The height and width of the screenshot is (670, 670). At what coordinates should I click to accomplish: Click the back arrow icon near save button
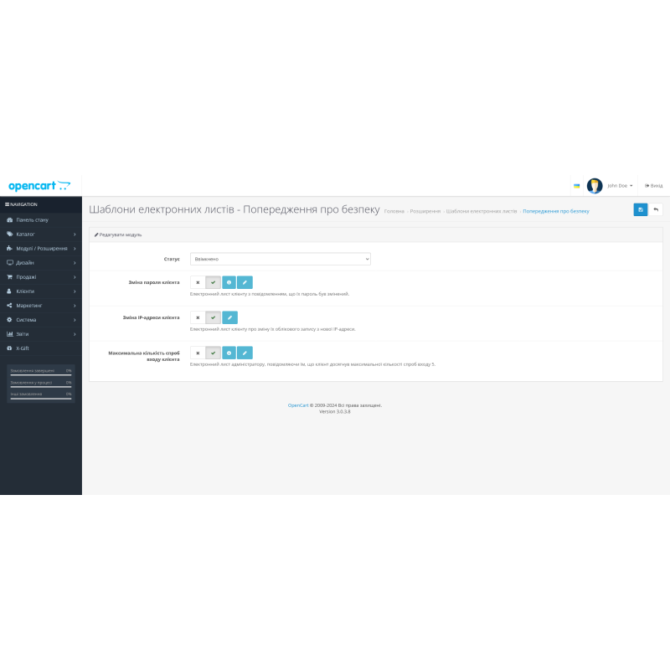[x=656, y=209]
